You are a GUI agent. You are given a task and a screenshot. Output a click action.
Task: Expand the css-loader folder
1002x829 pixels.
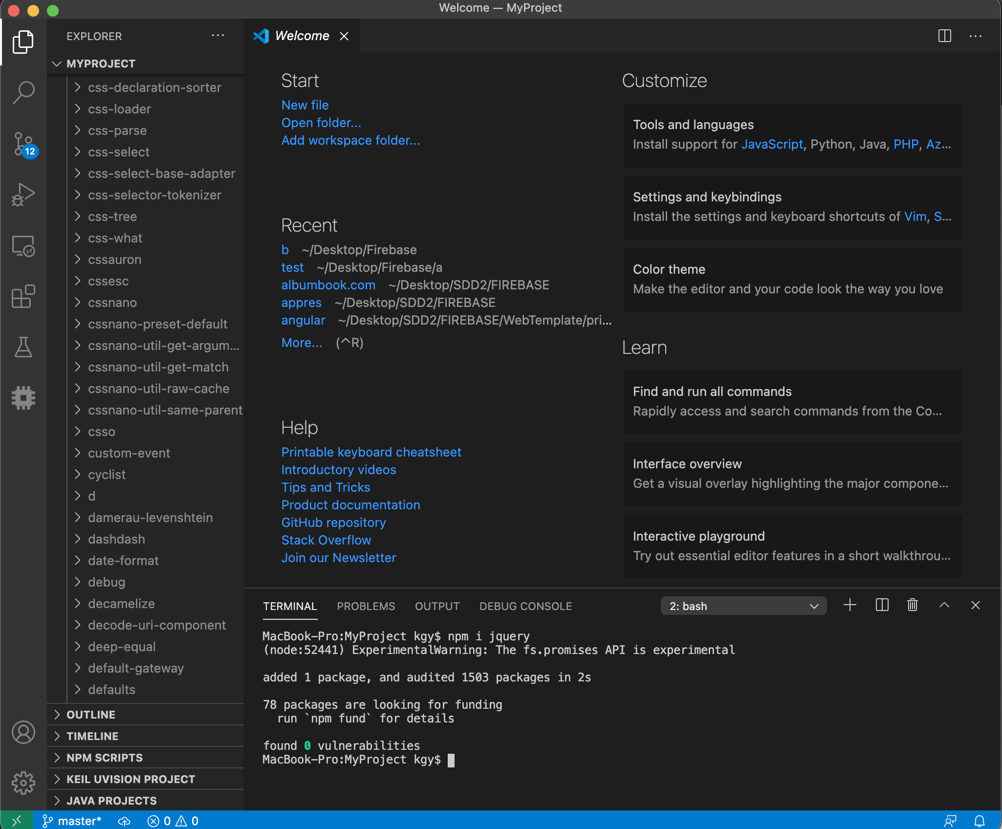(119, 109)
